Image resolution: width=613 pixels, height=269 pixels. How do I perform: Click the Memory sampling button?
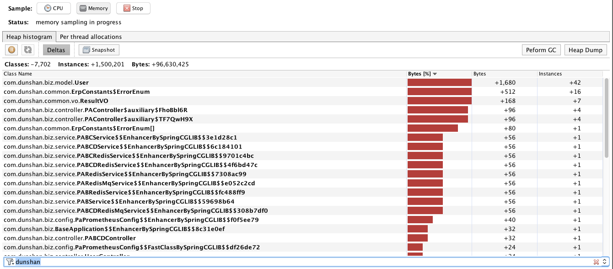point(93,8)
